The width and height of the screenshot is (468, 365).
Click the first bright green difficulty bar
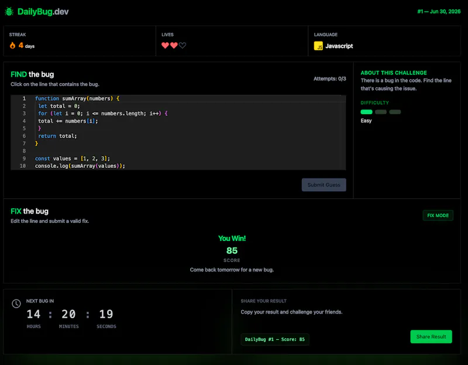point(367,112)
